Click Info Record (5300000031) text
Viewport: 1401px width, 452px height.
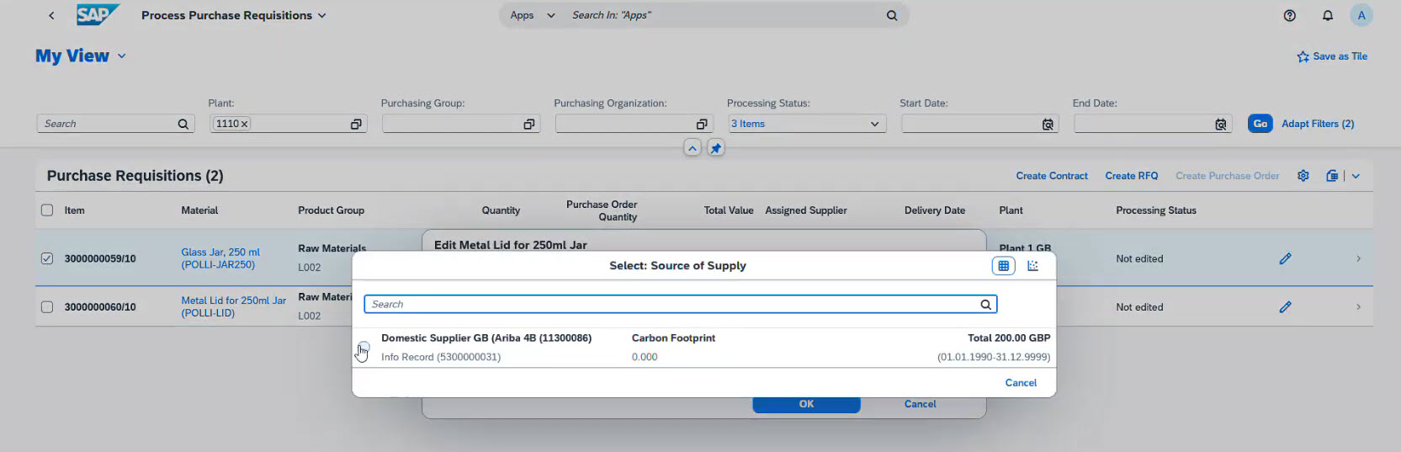point(441,357)
